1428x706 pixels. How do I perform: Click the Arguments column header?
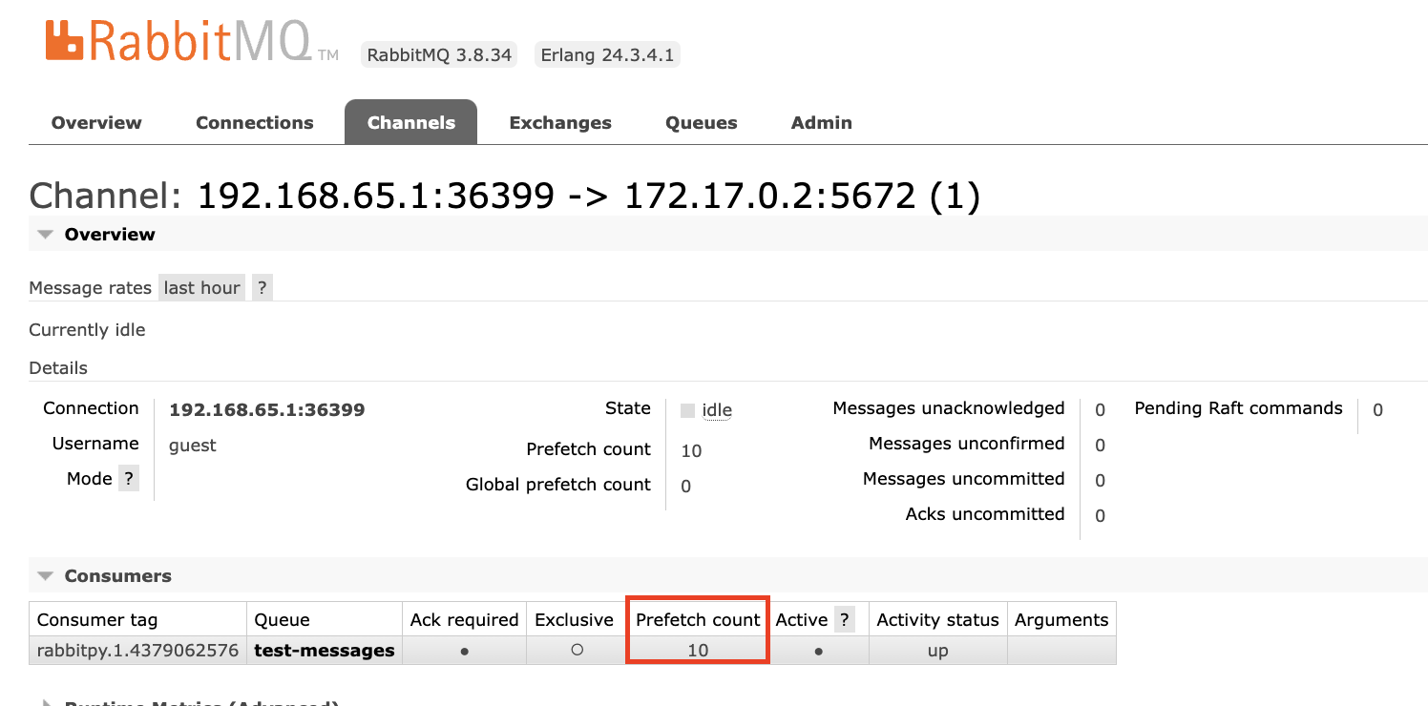(1061, 620)
